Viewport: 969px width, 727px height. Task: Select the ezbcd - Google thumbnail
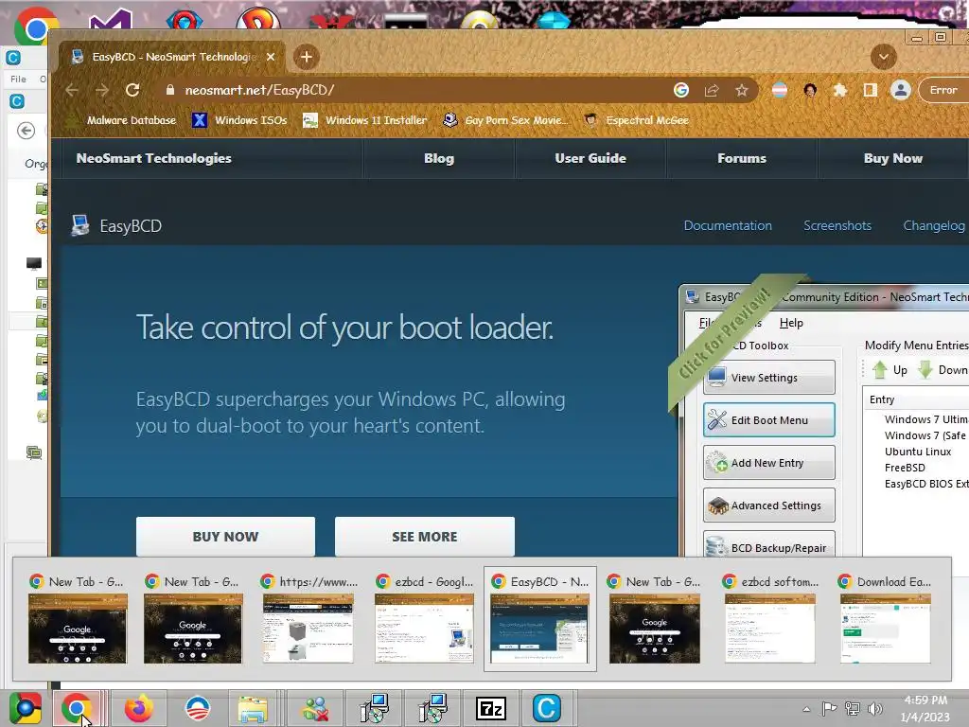coord(424,619)
